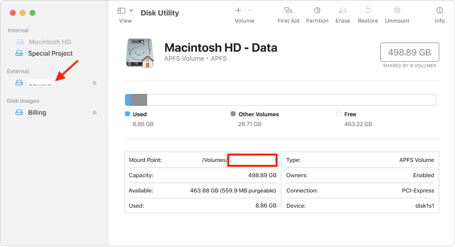Screen dimensions: 455x247
Task: Add a volume with plus button
Action: coord(238,10)
